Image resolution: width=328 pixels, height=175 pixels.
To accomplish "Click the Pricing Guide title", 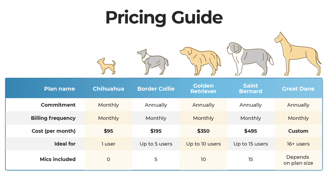I will (164, 18).
